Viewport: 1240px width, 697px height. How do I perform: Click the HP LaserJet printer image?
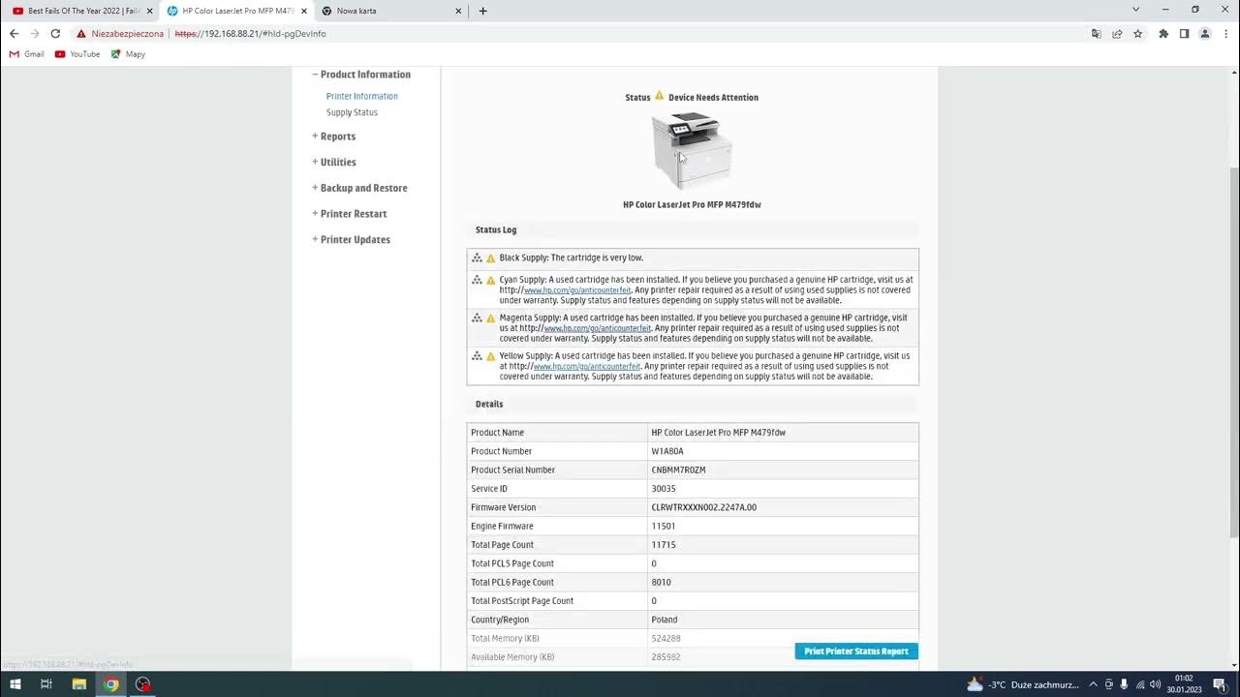(x=692, y=150)
